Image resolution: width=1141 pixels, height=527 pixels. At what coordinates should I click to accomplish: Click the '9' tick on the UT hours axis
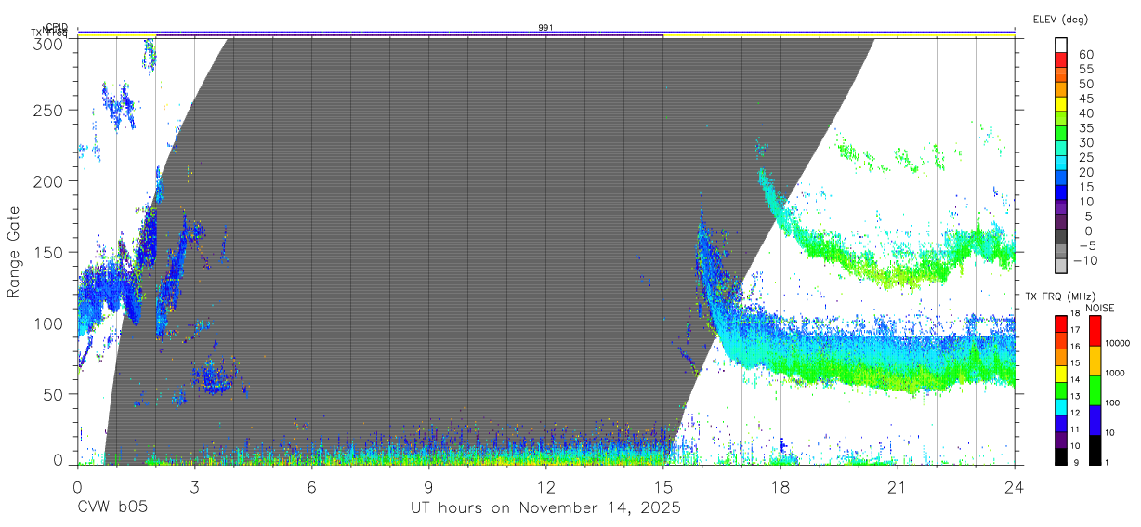(428, 486)
